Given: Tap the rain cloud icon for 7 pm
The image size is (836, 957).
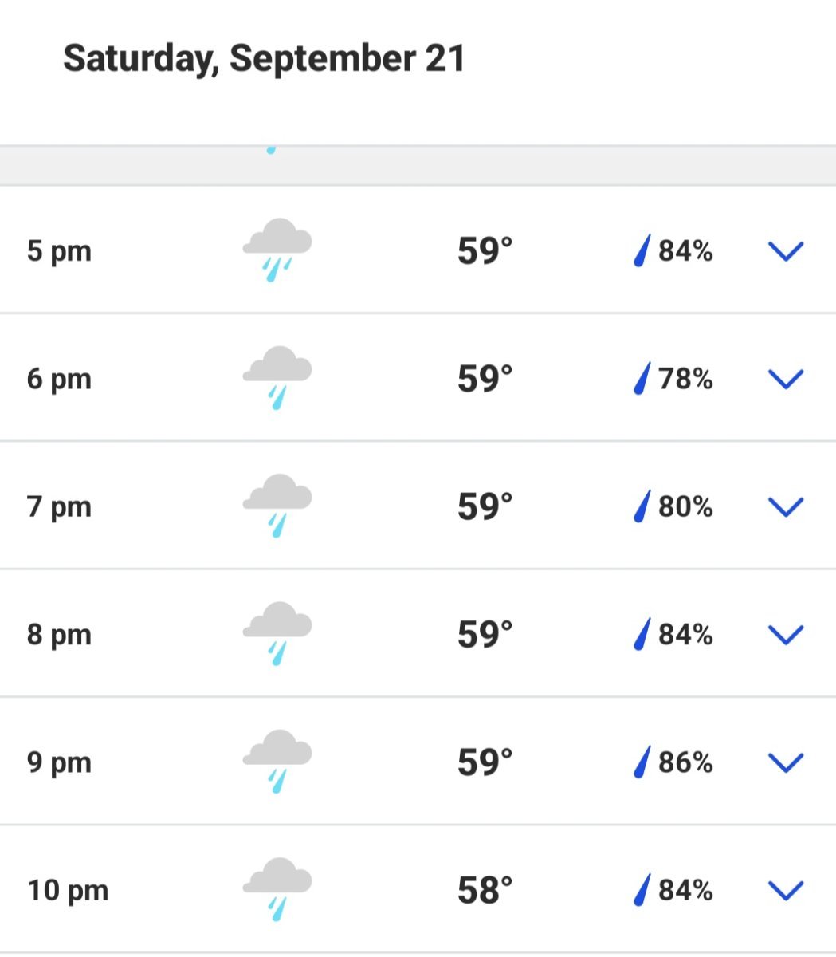Looking at the screenshot, I should 277,506.
